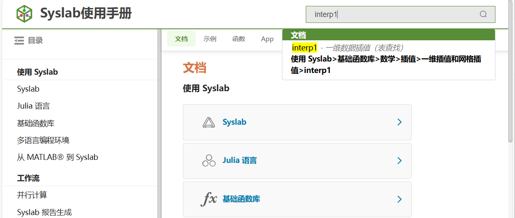This screenshot has width=515, height=218.
Task: Expand the Syslab card chevron
Action: tap(399, 122)
